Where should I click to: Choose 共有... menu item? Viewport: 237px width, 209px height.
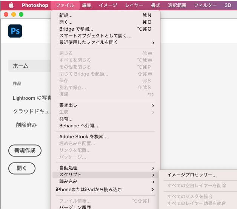105,119
